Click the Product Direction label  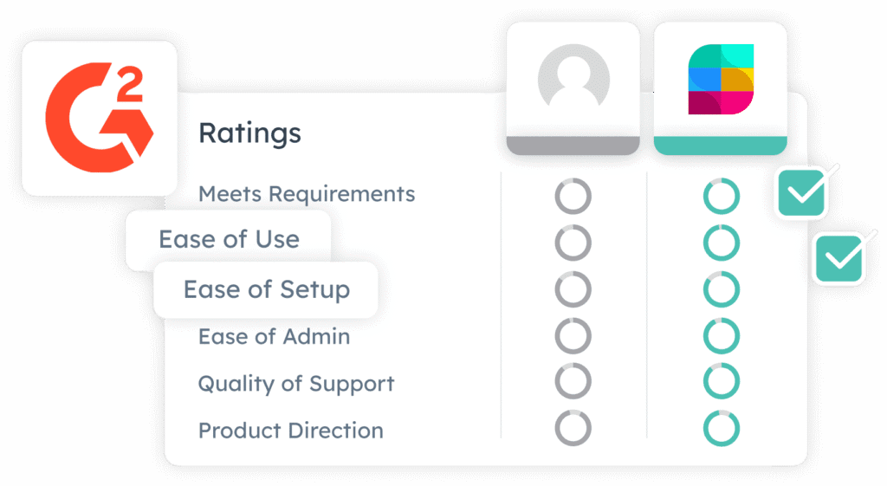click(x=290, y=431)
